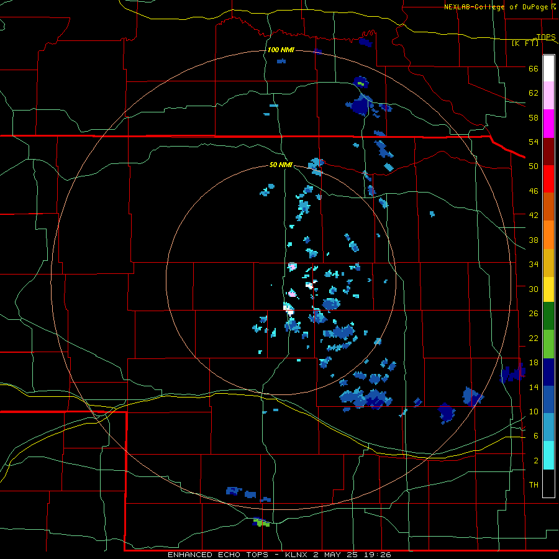
Task: Click the light blue legend swatch
Action: coord(548,427)
